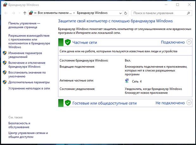The image size is (196, 145).
Task: Open 'Включение и отключение брандмауэра Windows' link
Action: tap(27, 65)
